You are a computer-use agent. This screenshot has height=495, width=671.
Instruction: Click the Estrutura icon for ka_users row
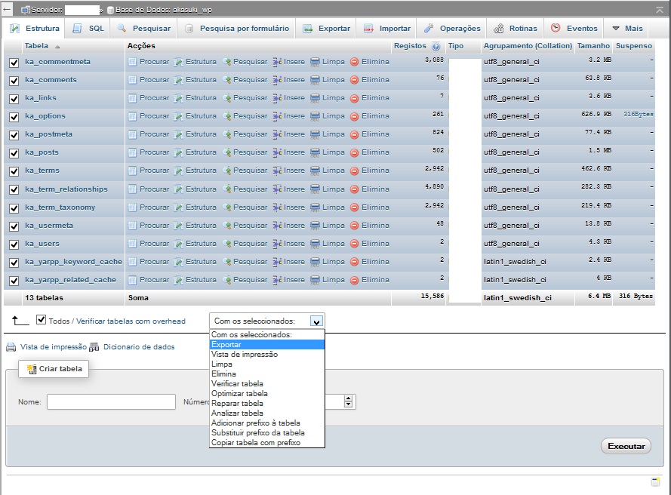pos(178,244)
